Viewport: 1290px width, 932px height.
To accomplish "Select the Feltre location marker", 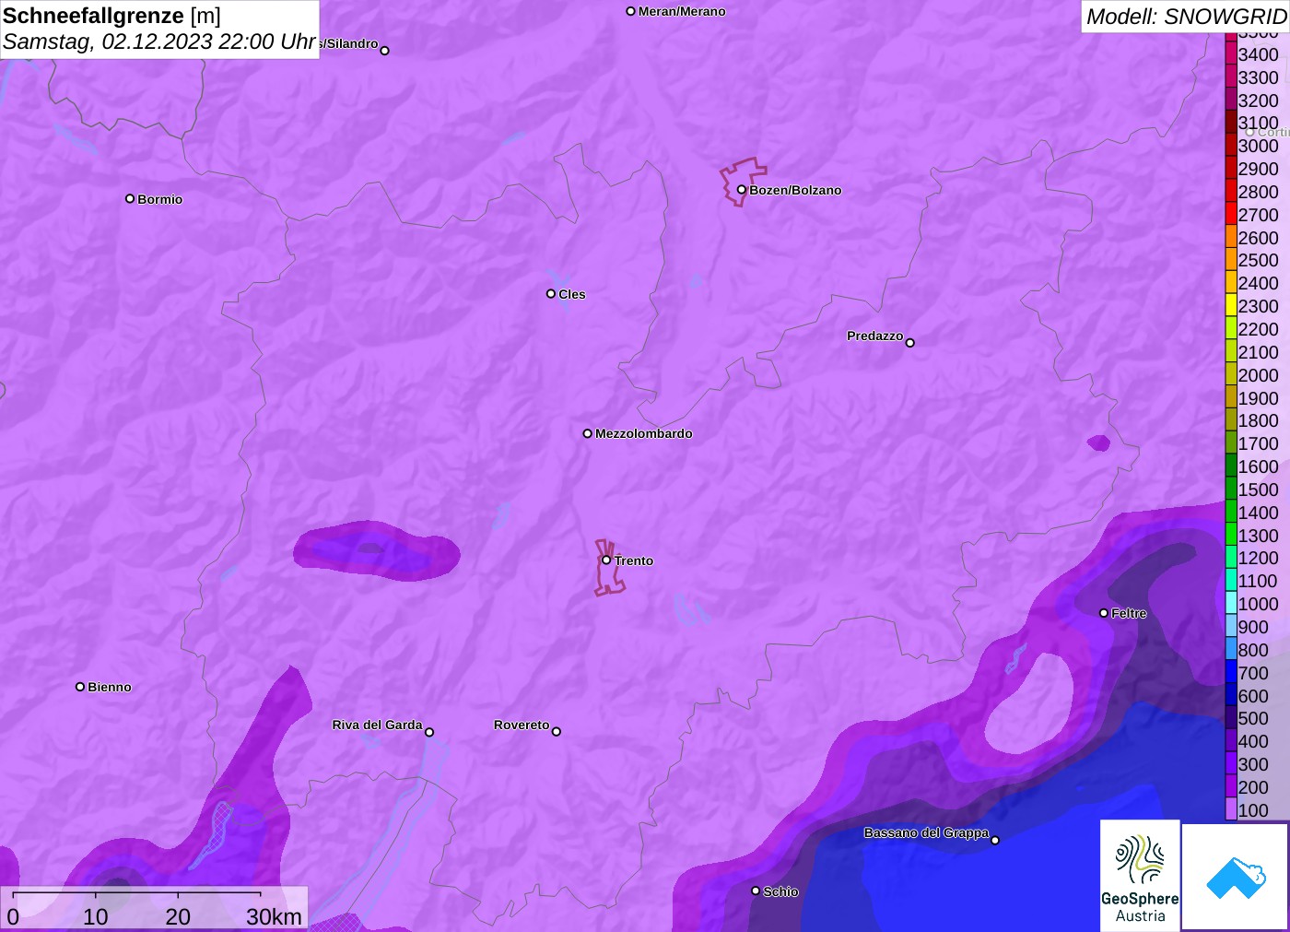I will pos(1104,613).
